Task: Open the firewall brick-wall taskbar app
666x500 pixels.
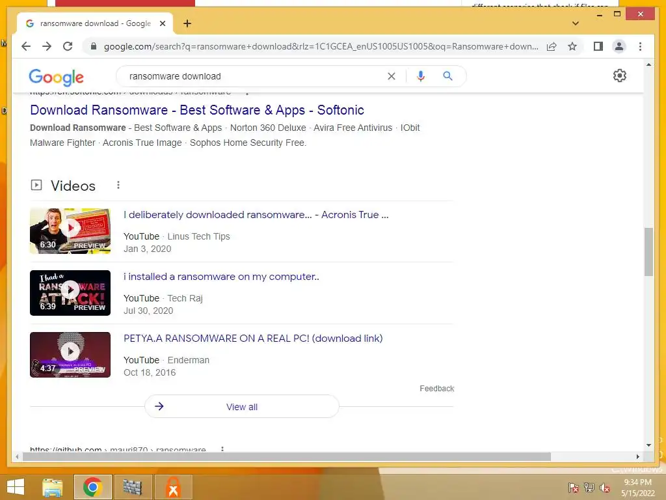Action: [132, 487]
